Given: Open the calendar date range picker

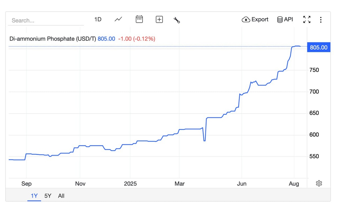Looking at the screenshot, I should (x=139, y=19).
